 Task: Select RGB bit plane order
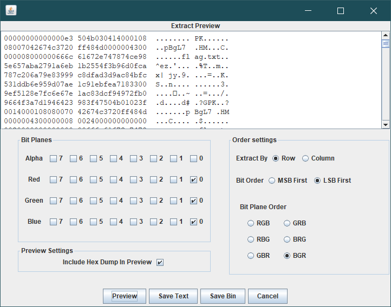pyautogui.click(x=251, y=223)
